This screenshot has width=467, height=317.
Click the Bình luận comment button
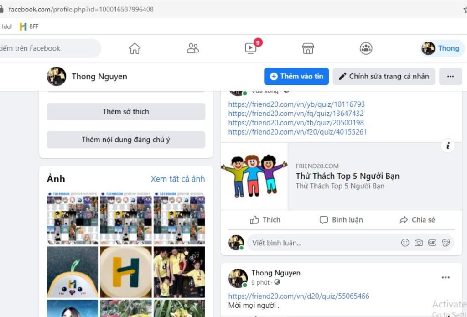[x=341, y=220]
